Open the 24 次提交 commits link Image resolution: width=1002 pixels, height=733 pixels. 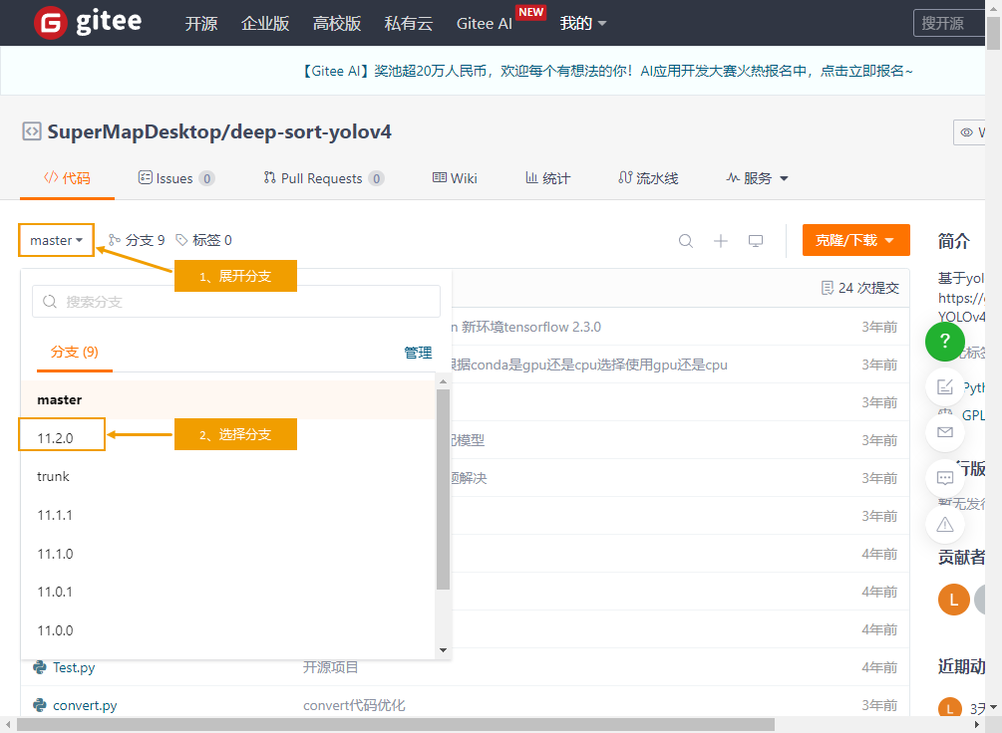tap(859, 288)
